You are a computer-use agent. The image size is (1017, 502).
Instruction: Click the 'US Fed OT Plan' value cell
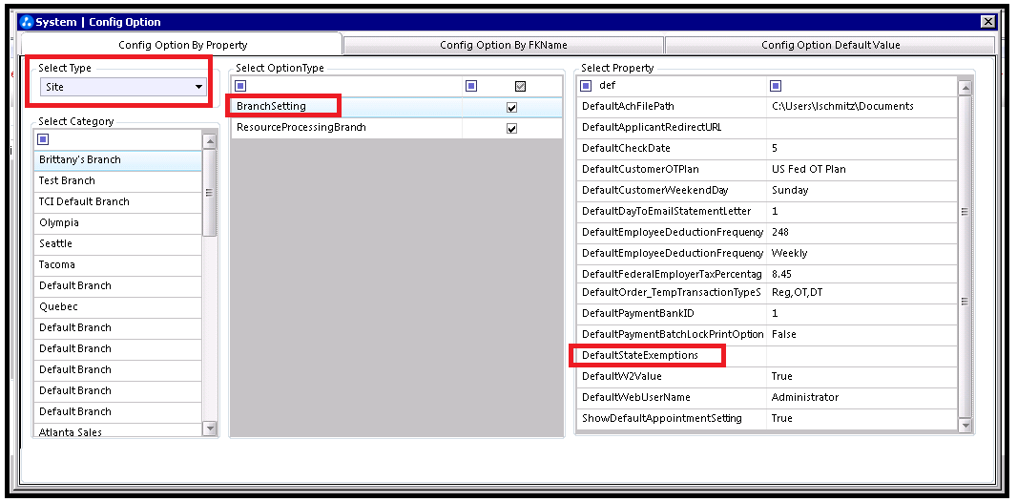point(862,169)
